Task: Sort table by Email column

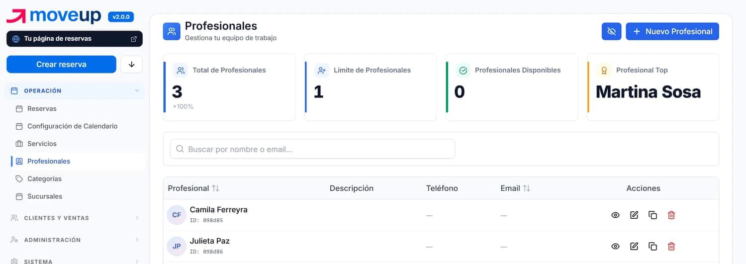Action: click(515, 188)
